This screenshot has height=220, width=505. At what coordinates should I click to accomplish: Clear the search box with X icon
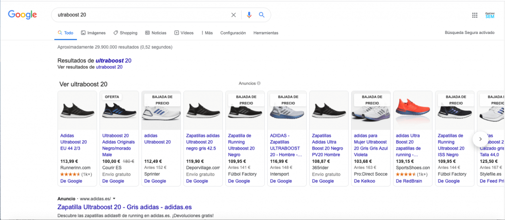233,15
